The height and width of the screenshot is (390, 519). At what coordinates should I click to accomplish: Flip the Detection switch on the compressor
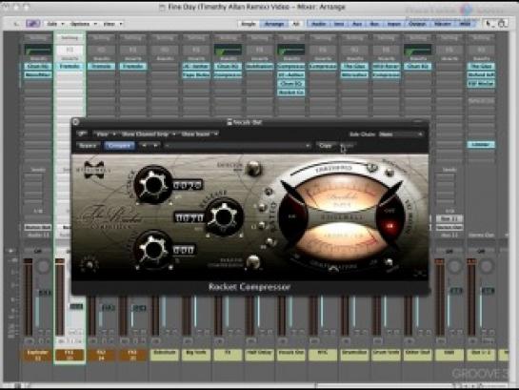click(254, 168)
